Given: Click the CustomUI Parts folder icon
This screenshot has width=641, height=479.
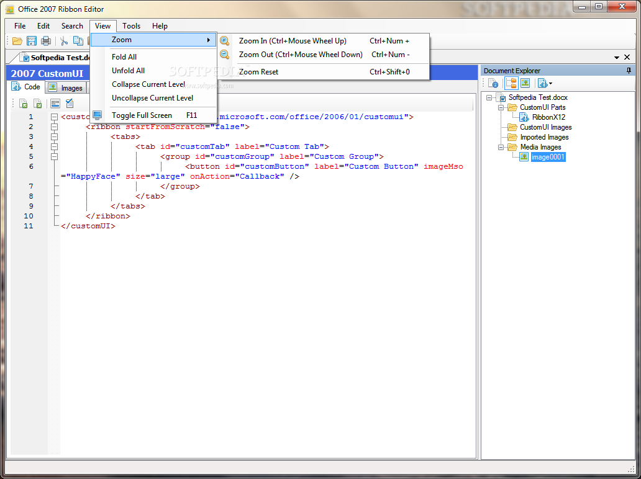Looking at the screenshot, I should click(x=512, y=107).
